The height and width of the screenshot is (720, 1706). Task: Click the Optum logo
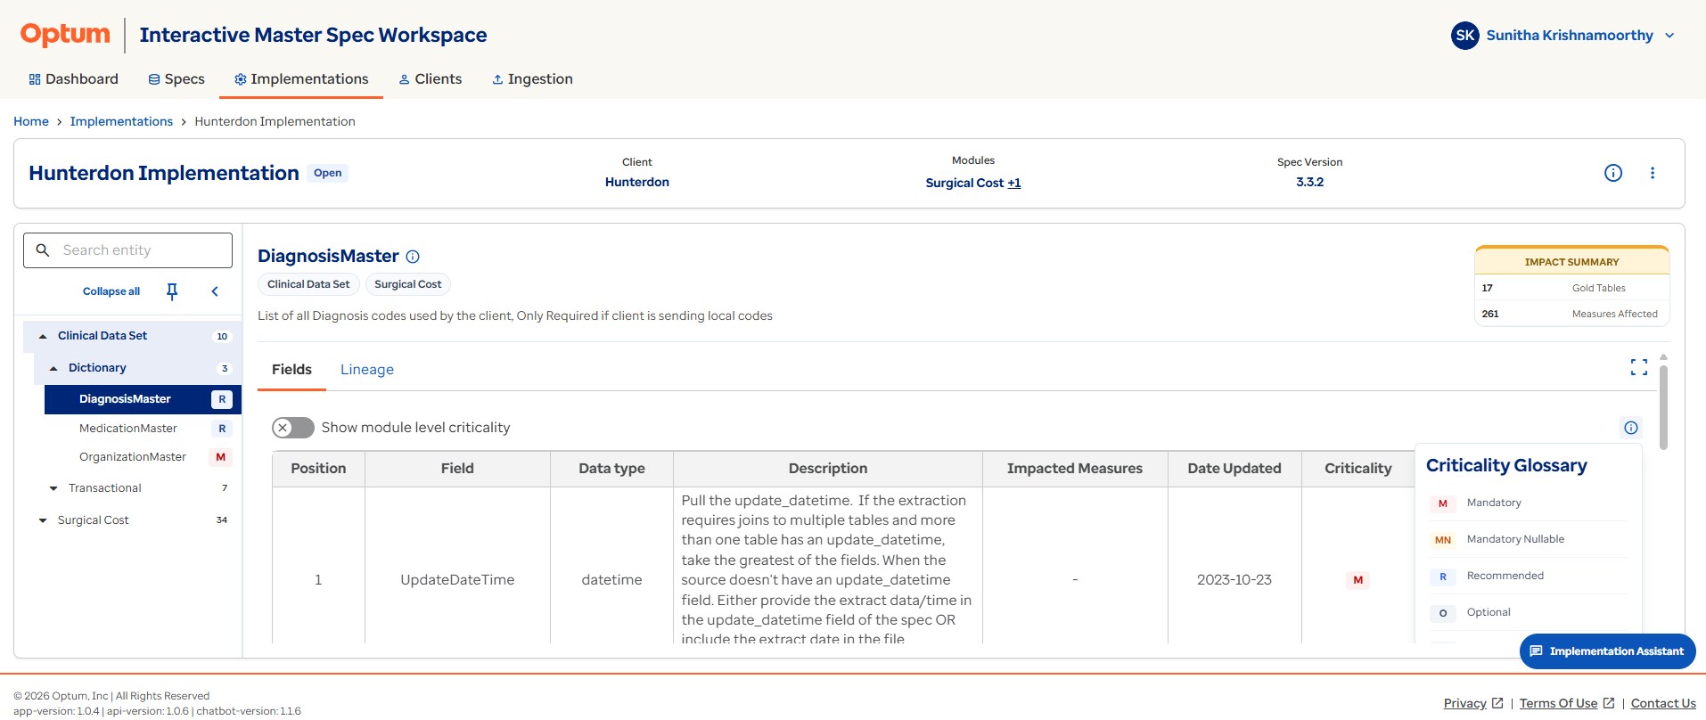point(65,35)
